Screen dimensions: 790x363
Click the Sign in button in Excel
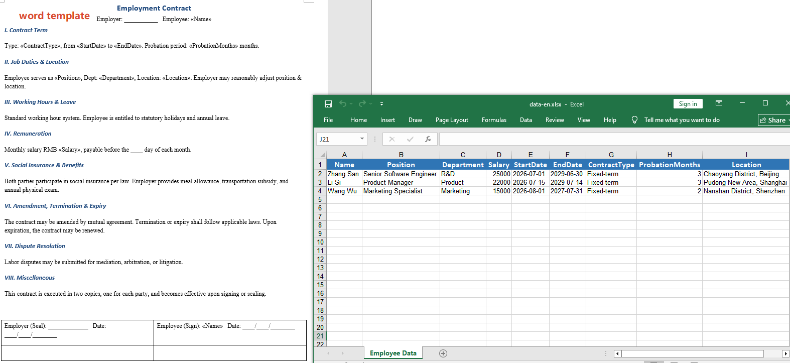[x=688, y=104]
